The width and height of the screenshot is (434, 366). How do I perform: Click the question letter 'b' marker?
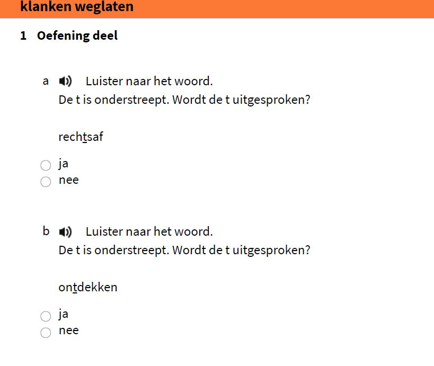(x=46, y=231)
